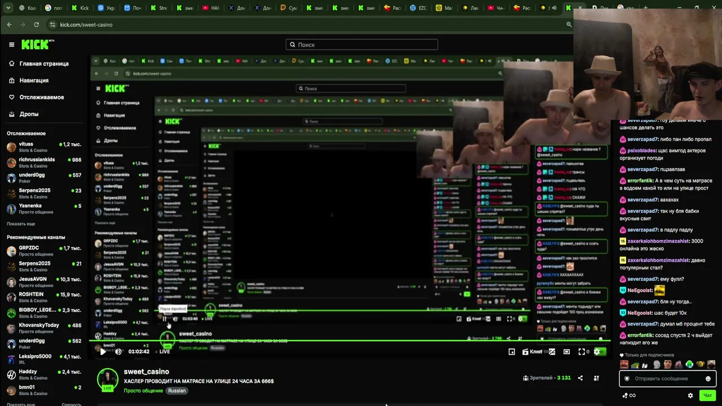Viewport: 722px width, 406px height.
Task: Open Yasnenka channel
Action: (x=44, y=209)
